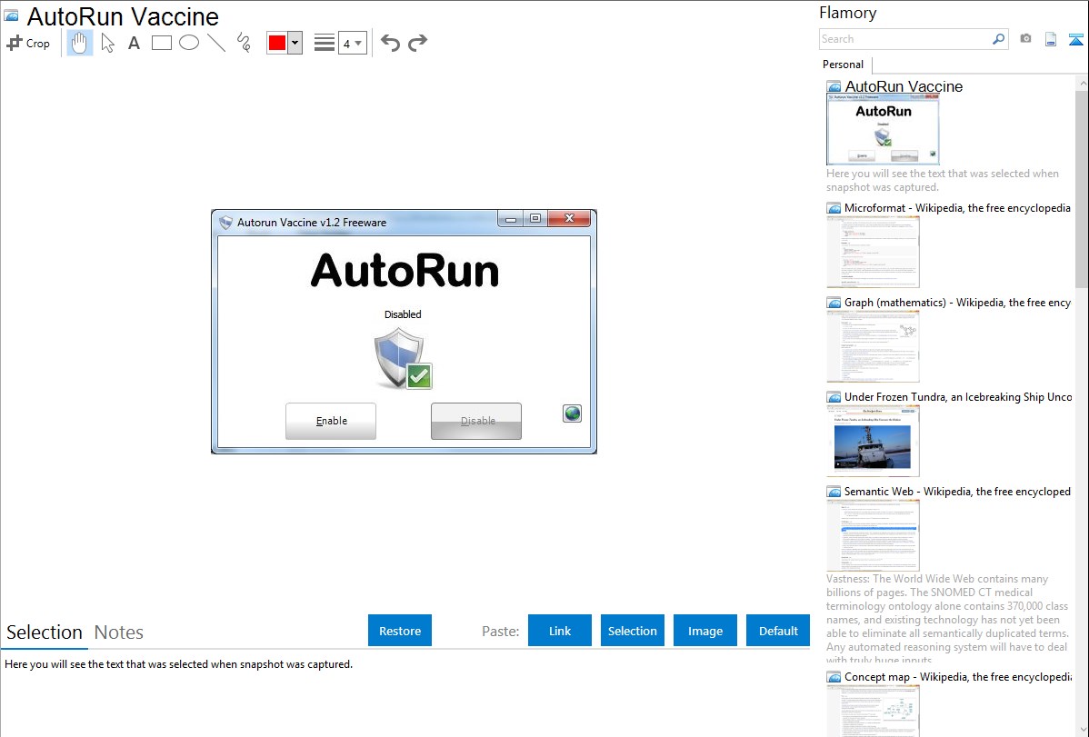The width and height of the screenshot is (1089, 737).
Task: Open the Personal tab
Action: pyautogui.click(x=844, y=65)
